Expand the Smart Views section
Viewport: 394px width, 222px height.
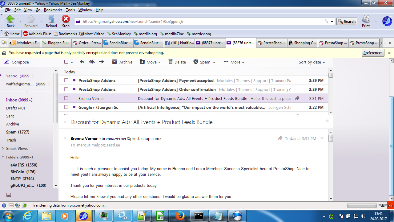point(17,148)
